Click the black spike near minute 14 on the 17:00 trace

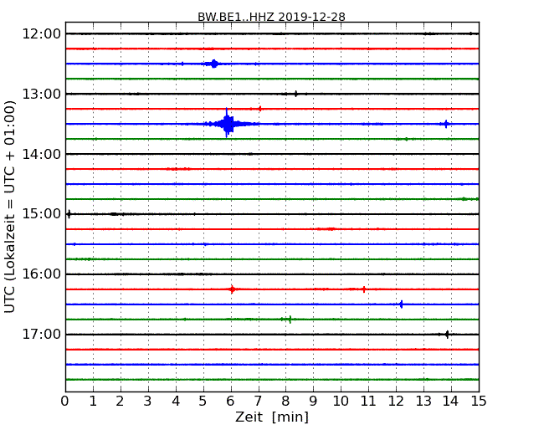447,334
